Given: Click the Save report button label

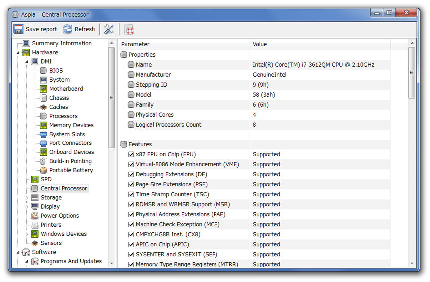Looking at the screenshot, I should point(41,29).
